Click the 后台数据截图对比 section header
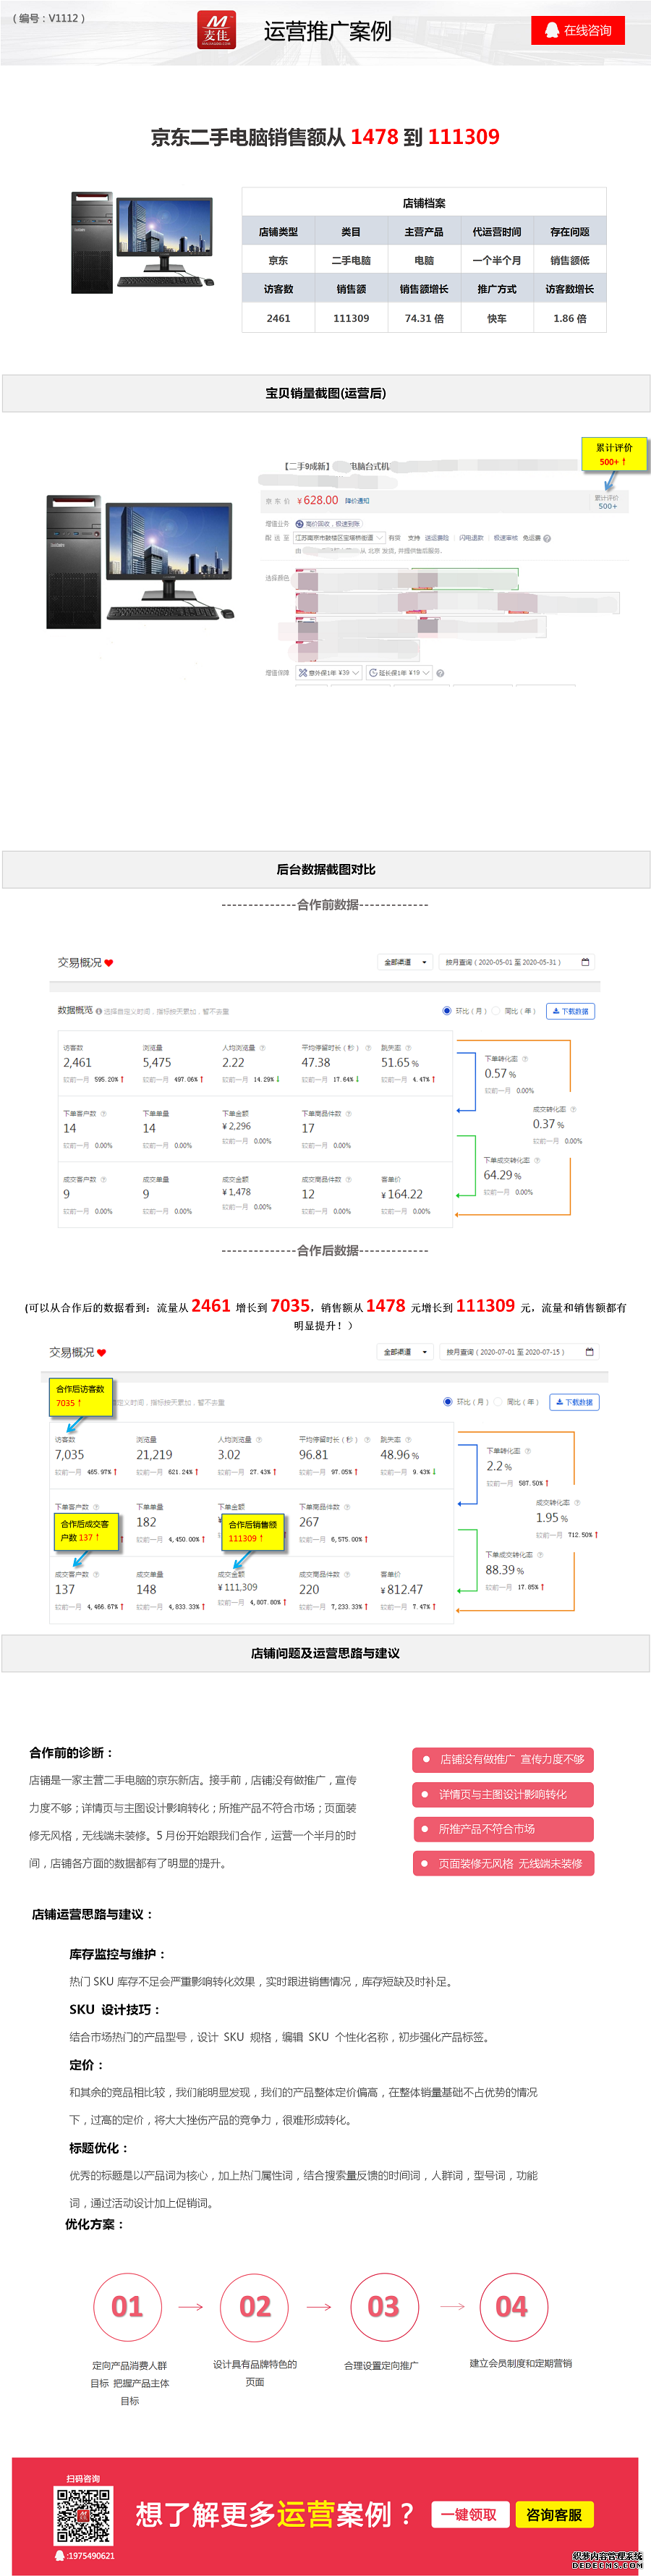This screenshot has height=2576, width=651. coord(326,869)
